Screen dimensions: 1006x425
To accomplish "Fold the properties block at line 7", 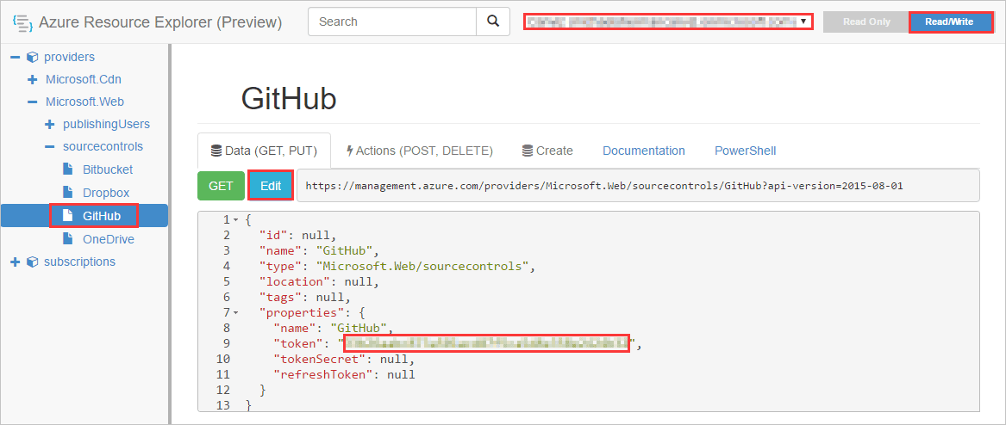I will point(235,313).
